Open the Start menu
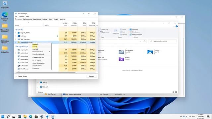Image resolution: width=212 pixels, height=119 pixels. tap(3, 116)
